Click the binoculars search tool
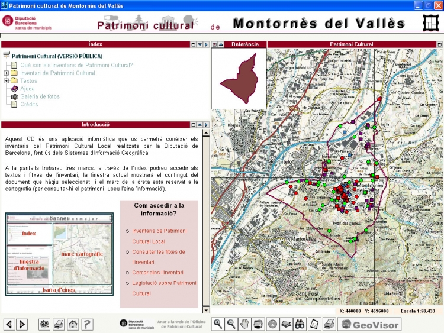 (300, 324)
